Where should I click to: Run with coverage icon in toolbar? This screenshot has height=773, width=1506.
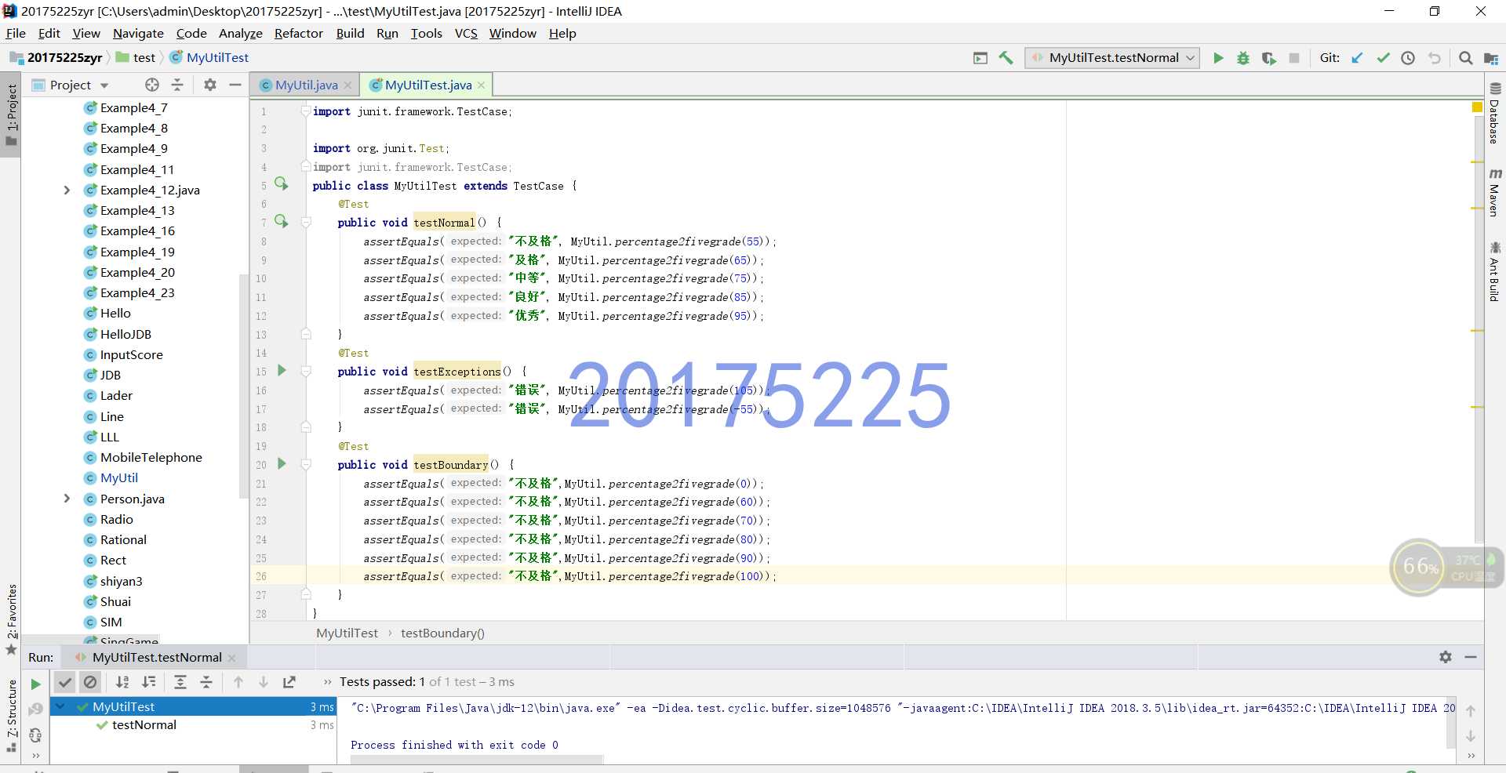(x=1268, y=58)
